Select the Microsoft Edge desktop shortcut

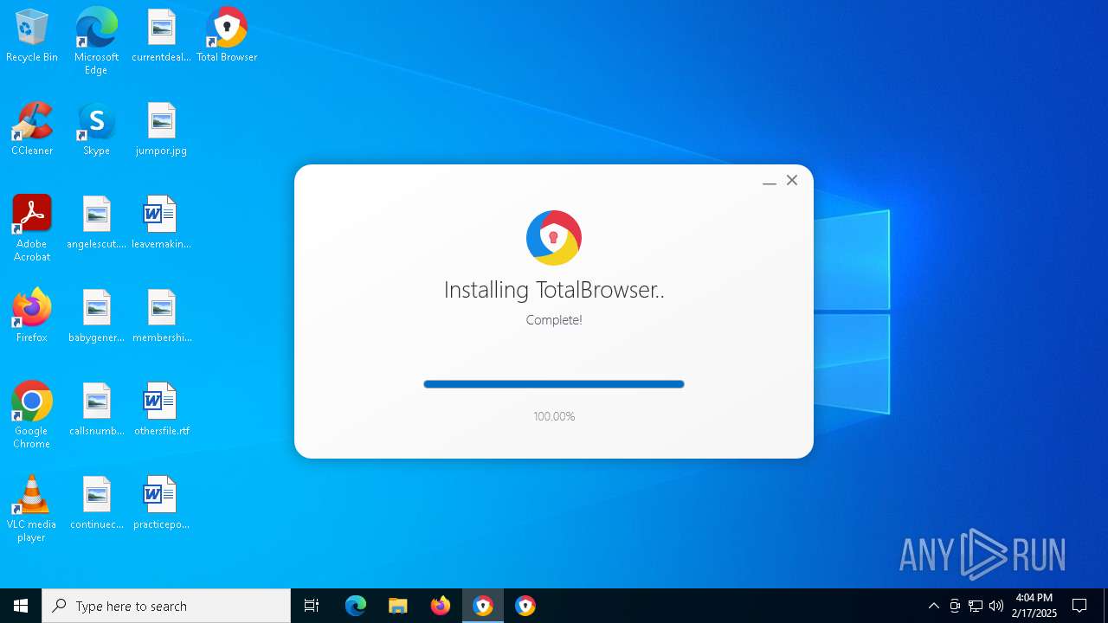96,42
